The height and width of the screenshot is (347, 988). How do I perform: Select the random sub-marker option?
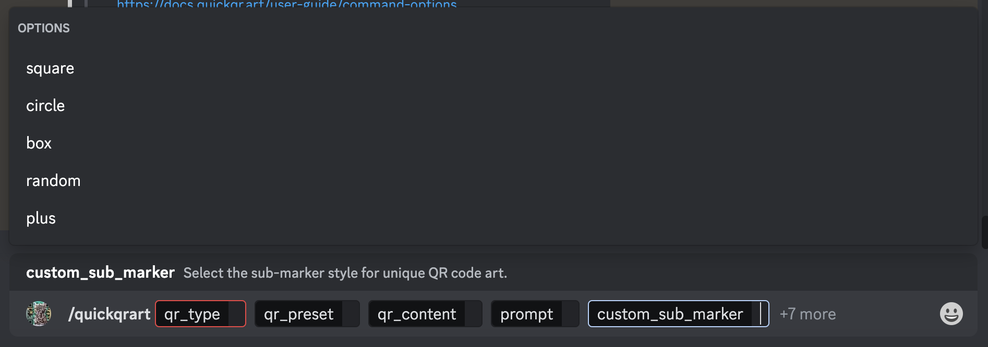(53, 181)
